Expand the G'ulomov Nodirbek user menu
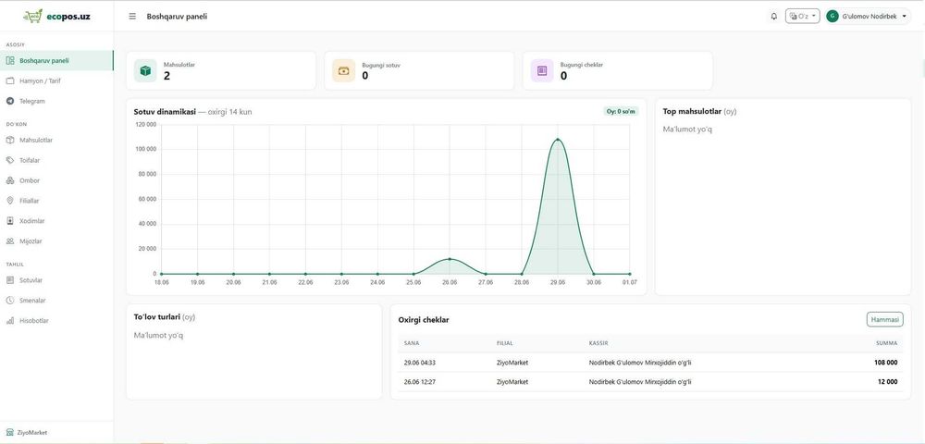The width and height of the screenshot is (925, 444). (869, 17)
